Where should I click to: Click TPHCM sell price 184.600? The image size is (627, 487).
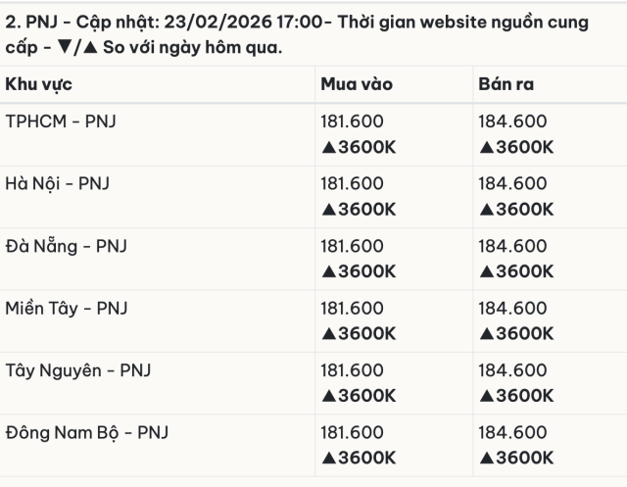tap(511, 121)
